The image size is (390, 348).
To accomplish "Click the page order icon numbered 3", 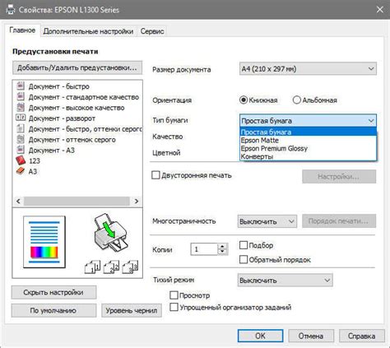I will [130, 267].
